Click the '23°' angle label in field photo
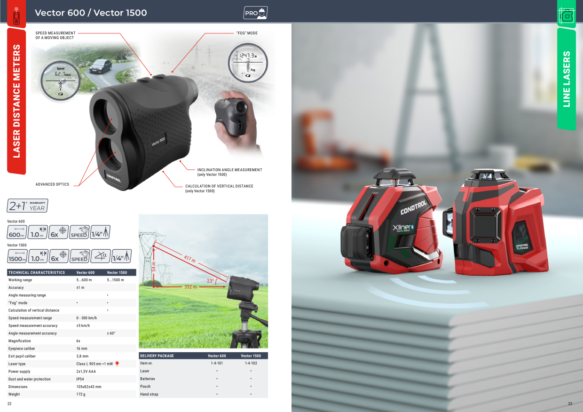 point(210,281)
